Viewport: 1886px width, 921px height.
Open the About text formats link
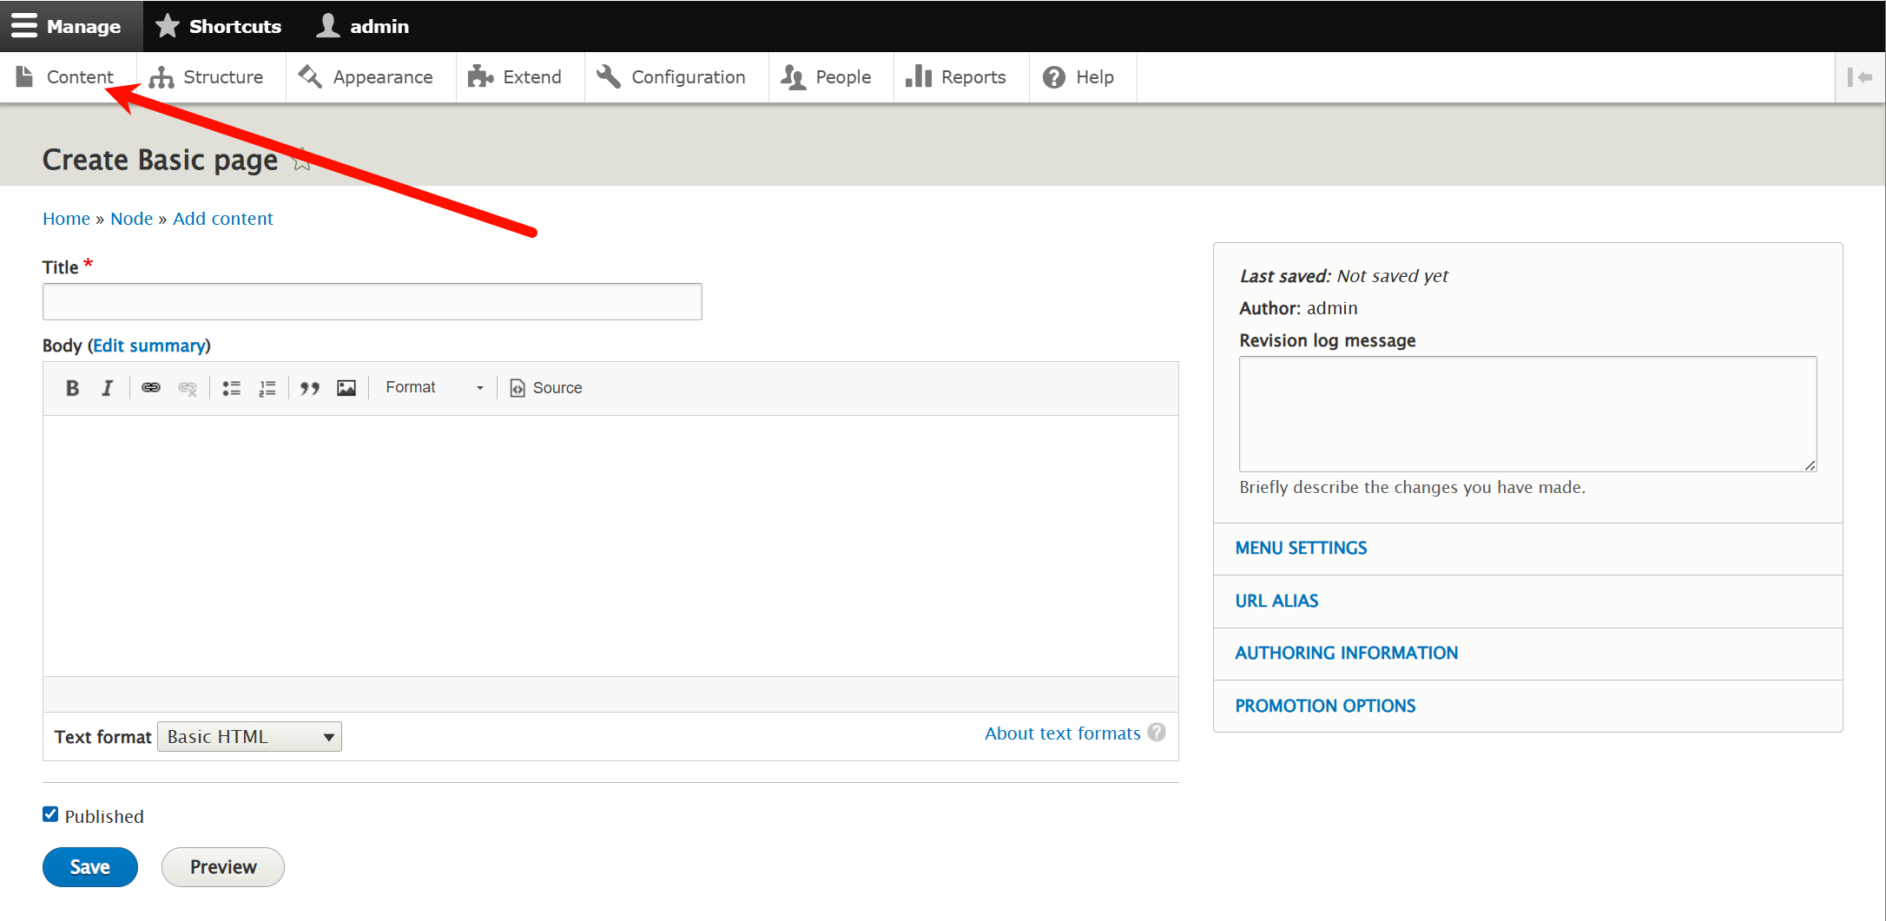pyautogui.click(x=1062, y=734)
